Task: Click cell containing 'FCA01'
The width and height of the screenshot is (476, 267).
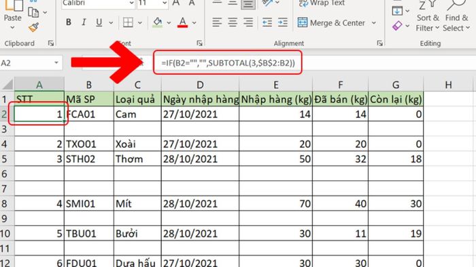Action: click(89, 115)
